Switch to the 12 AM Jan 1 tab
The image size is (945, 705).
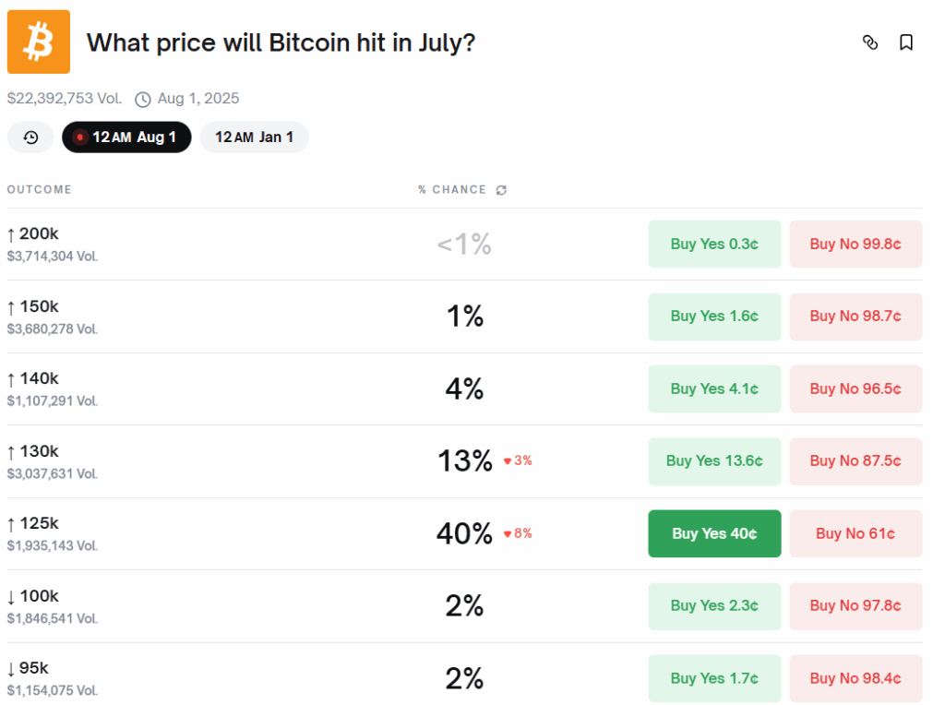(x=254, y=137)
